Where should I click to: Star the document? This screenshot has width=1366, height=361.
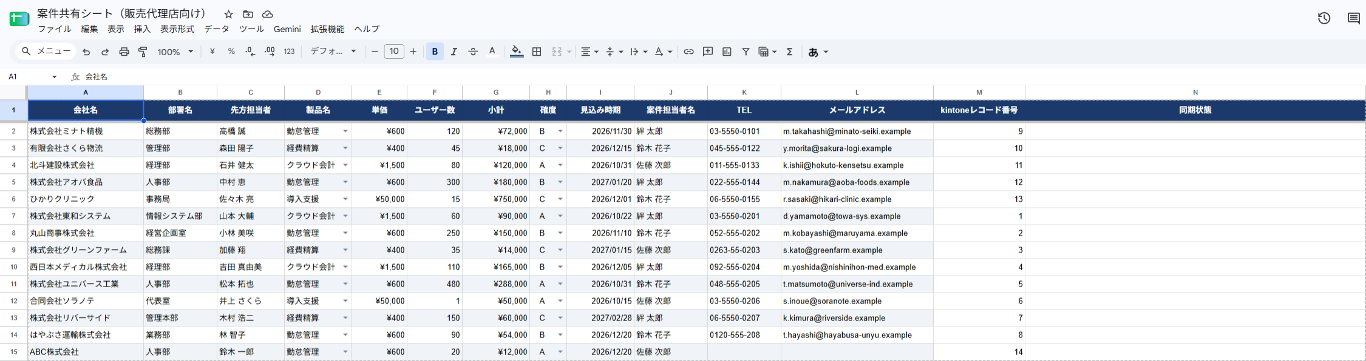[x=228, y=14]
